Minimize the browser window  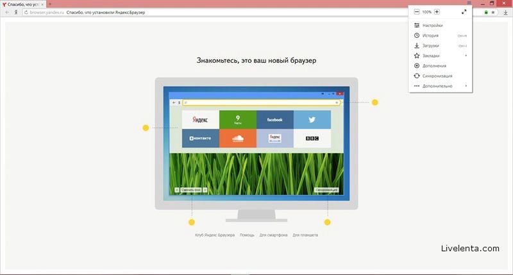[483, 3]
